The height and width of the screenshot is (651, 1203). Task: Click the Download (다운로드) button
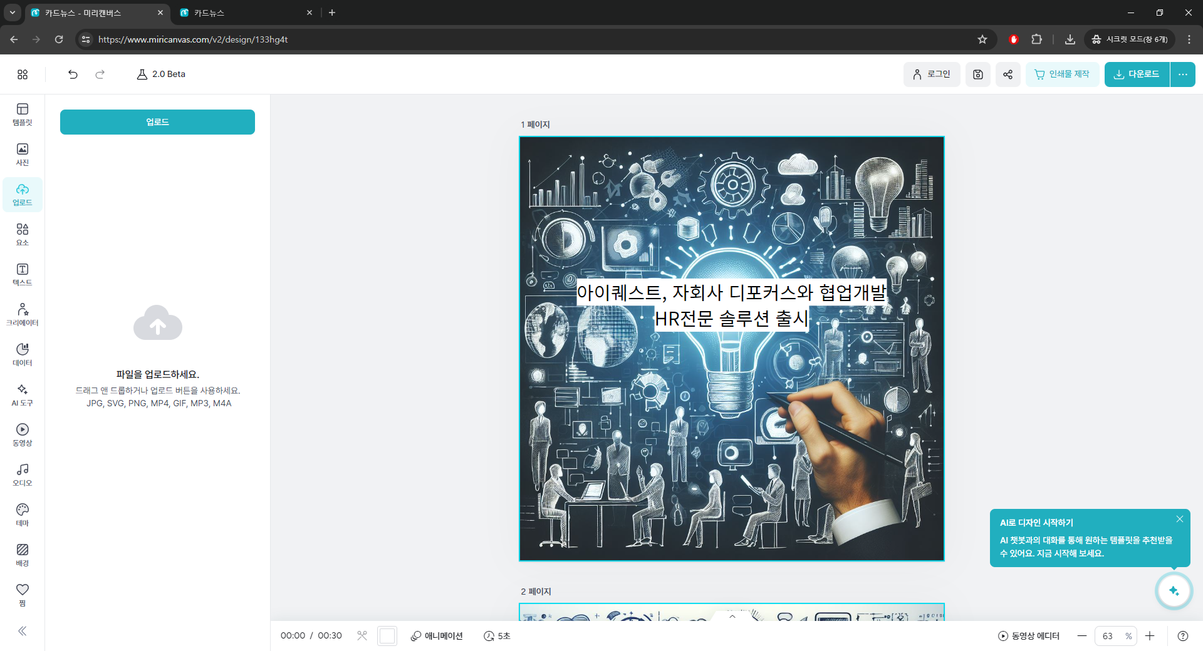1137,74
